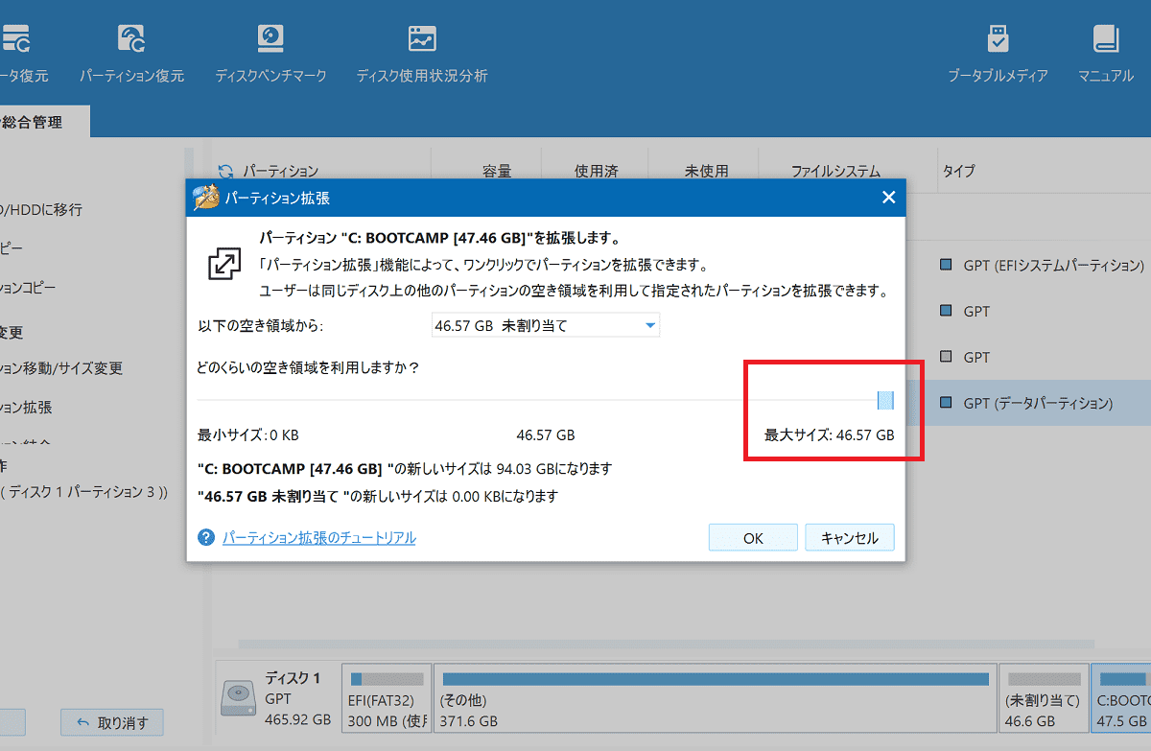Image resolution: width=1151 pixels, height=751 pixels.
Task: Click the free space slider handle
Action: [885, 400]
